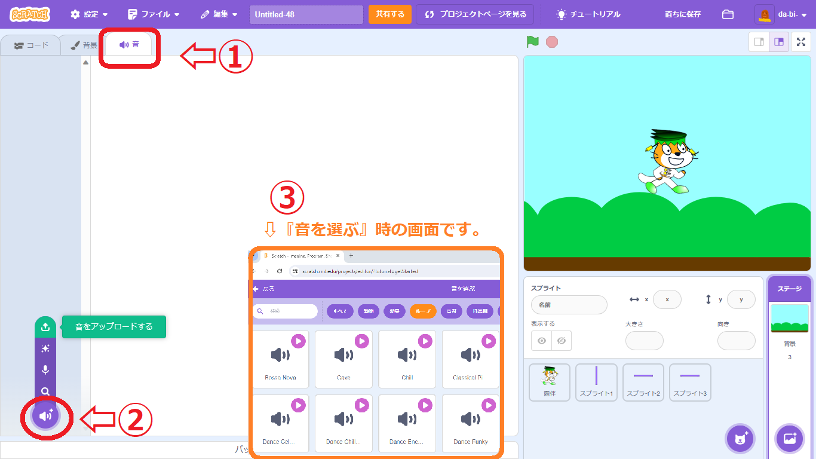Select the スプライト1 thumbnail
The image size is (816, 459).
[596, 382]
